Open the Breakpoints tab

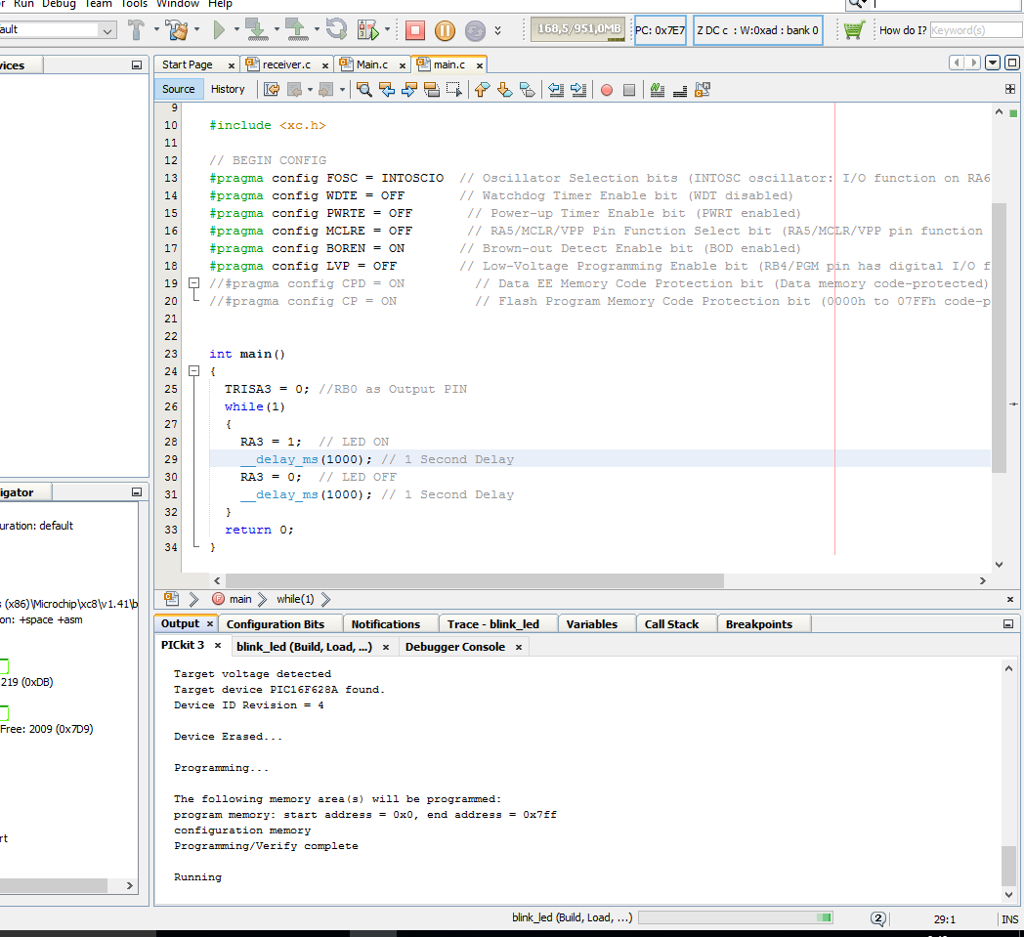[x=759, y=624]
